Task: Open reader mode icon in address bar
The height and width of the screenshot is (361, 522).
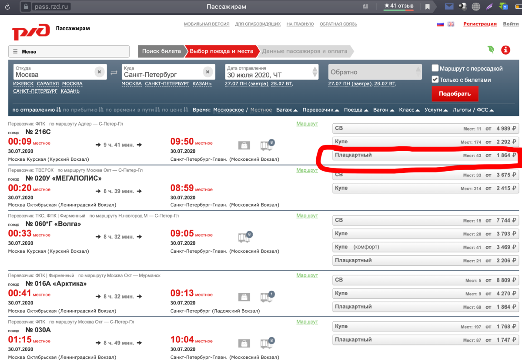Action: pyautogui.click(x=365, y=7)
